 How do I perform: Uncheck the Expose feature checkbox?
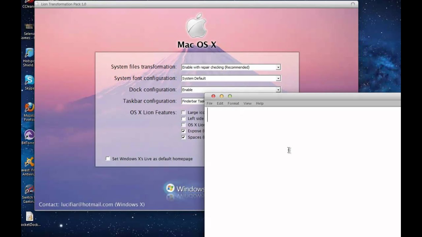184,131
